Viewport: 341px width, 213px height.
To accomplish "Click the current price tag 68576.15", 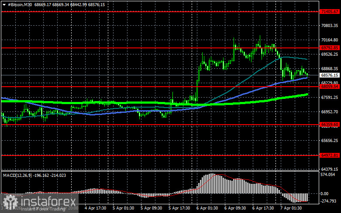I will tap(330, 75).
